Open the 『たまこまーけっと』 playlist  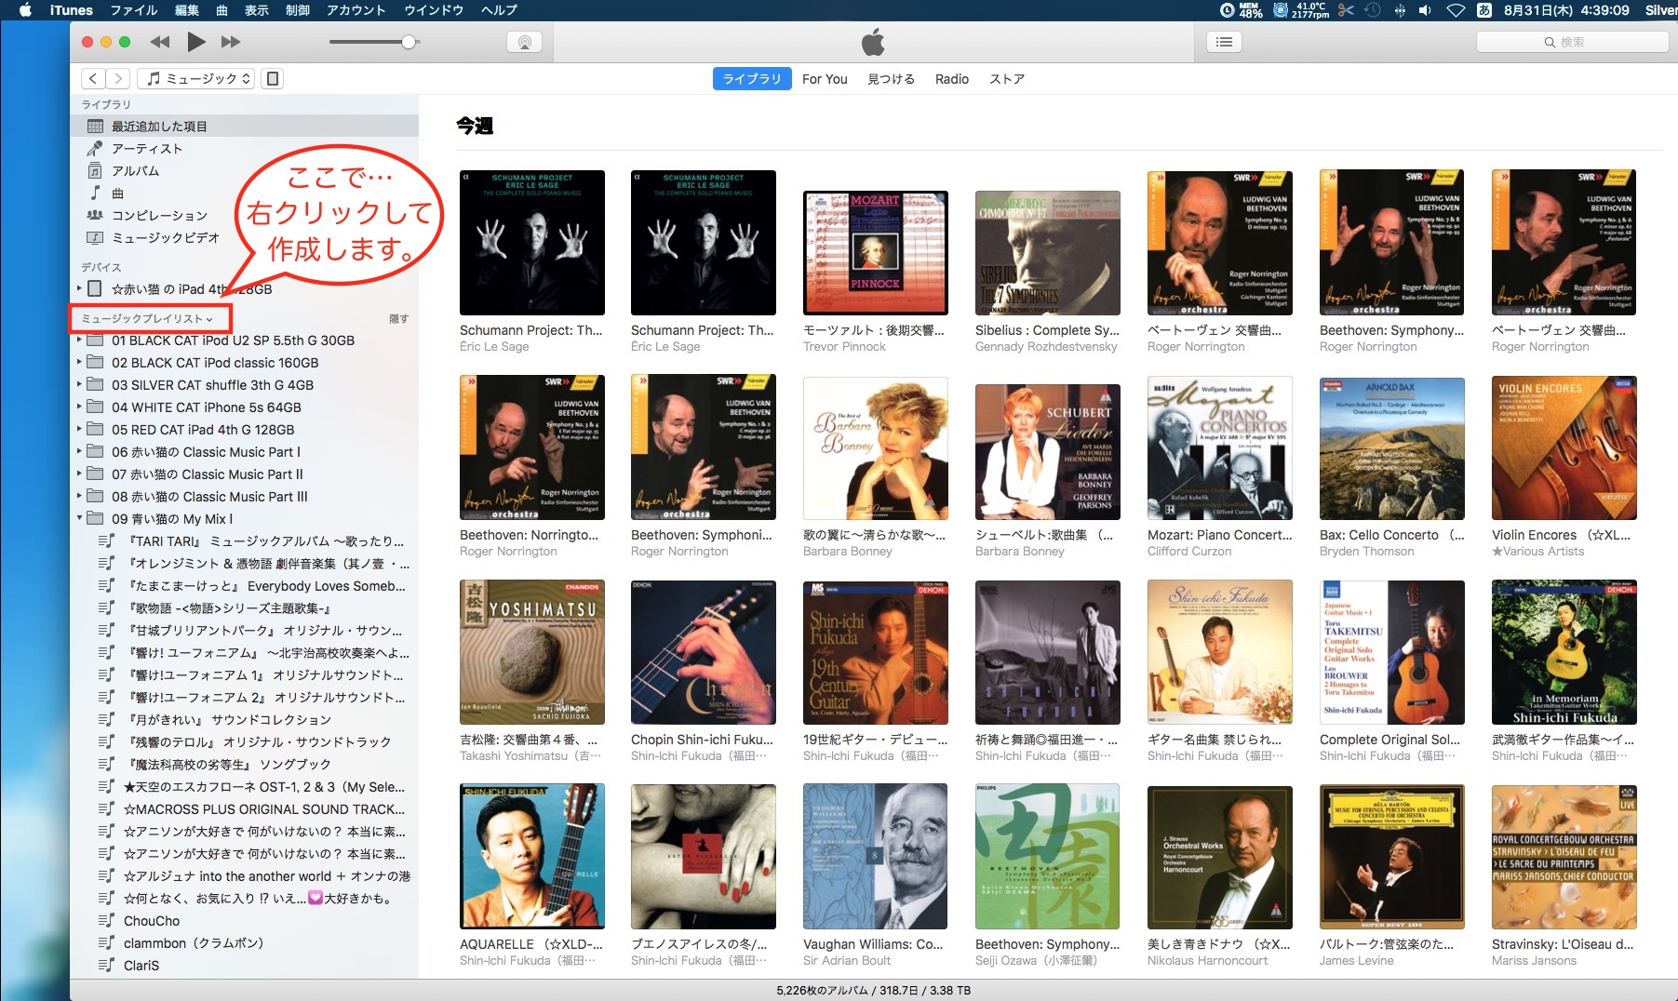[x=245, y=586]
